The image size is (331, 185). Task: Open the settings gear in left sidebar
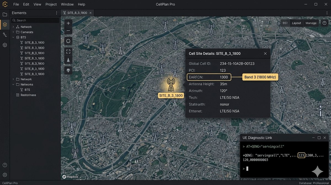point(5,45)
